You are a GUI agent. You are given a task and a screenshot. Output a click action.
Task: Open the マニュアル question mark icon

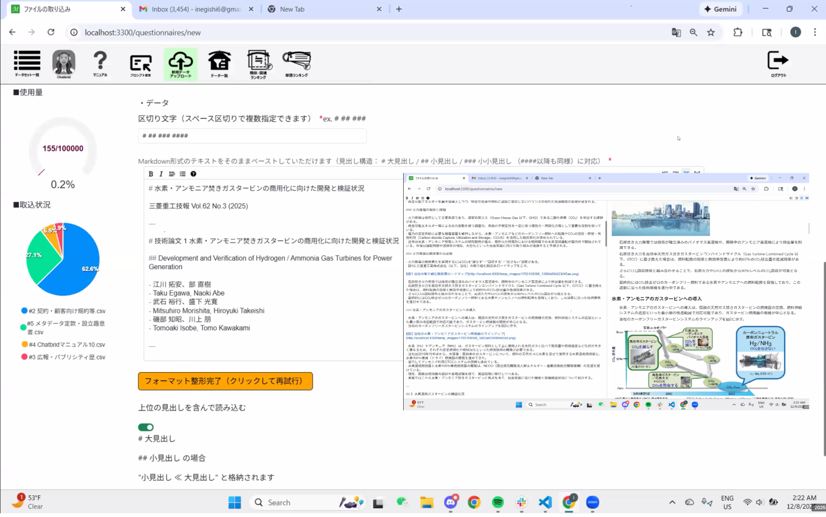[100, 64]
